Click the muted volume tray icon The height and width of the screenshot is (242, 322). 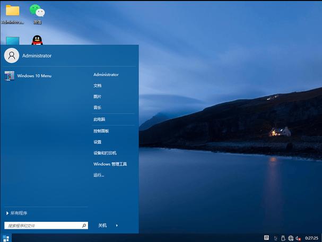(298, 238)
